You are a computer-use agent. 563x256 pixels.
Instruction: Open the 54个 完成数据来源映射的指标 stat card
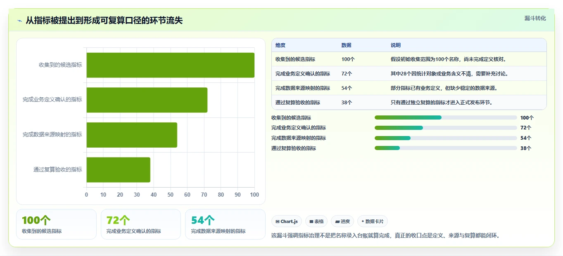[225, 224]
